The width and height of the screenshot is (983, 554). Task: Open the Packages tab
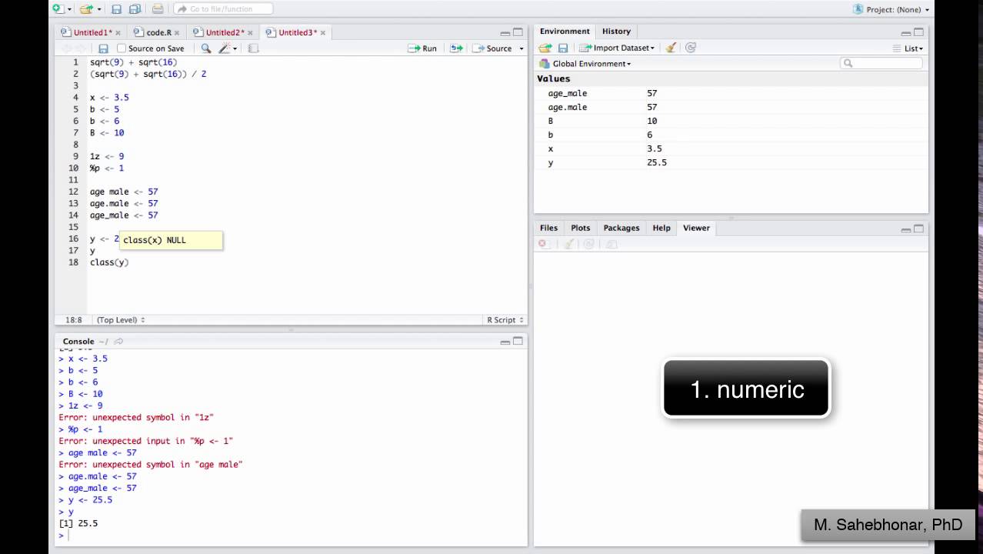point(621,228)
